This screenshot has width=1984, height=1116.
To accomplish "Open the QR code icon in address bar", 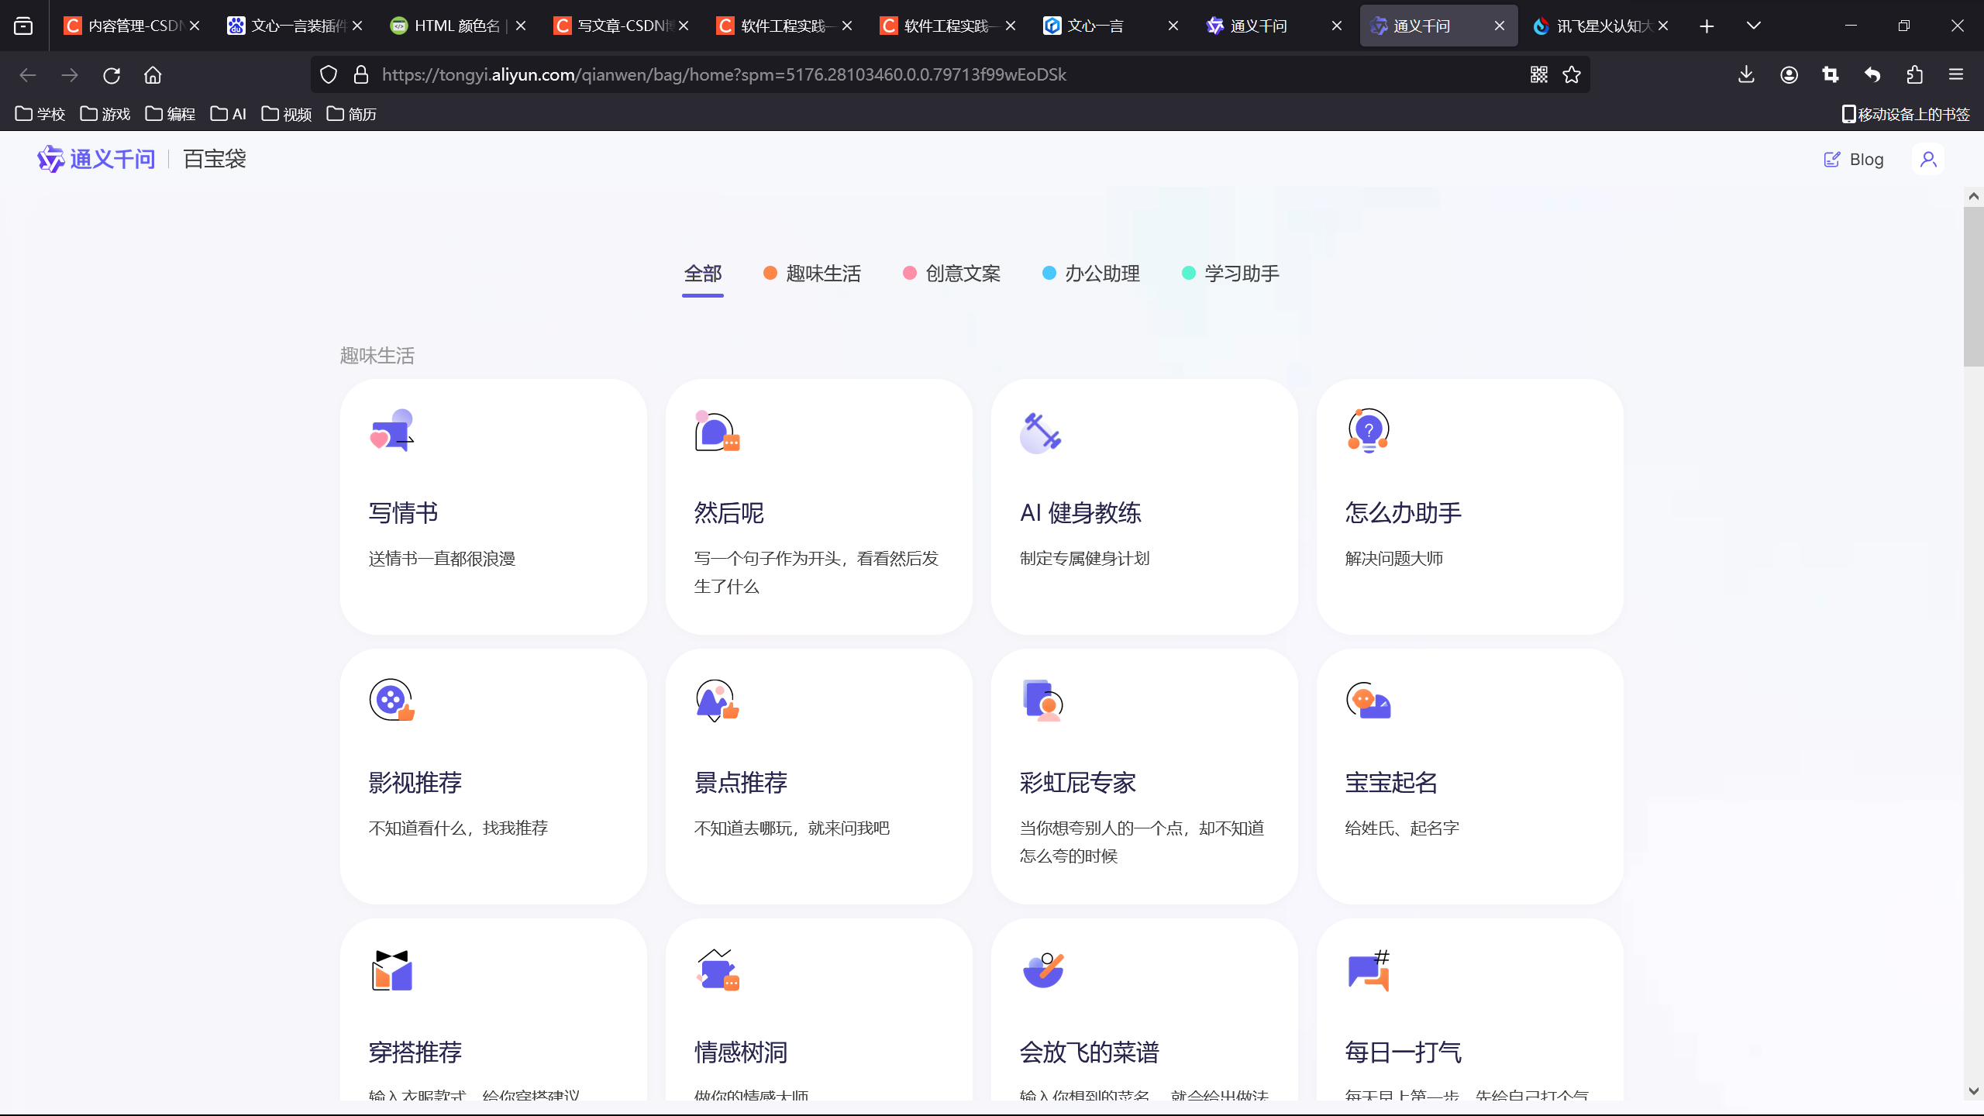I will 1539,74.
